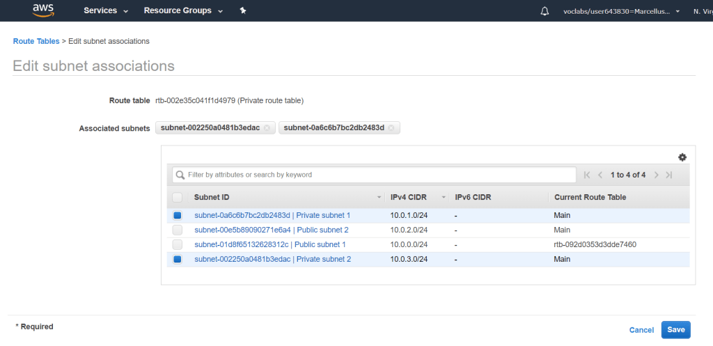Click the Cancel link
The height and width of the screenshot is (346, 713).
click(641, 330)
